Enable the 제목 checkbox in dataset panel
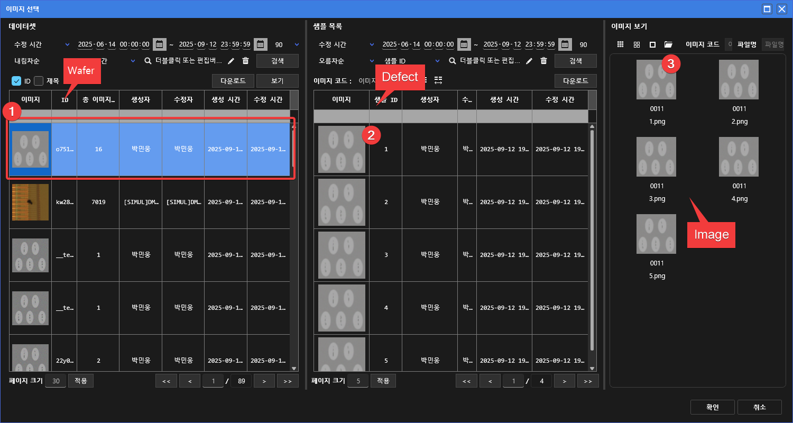The width and height of the screenshot is (793, 423). pos(39,81)
